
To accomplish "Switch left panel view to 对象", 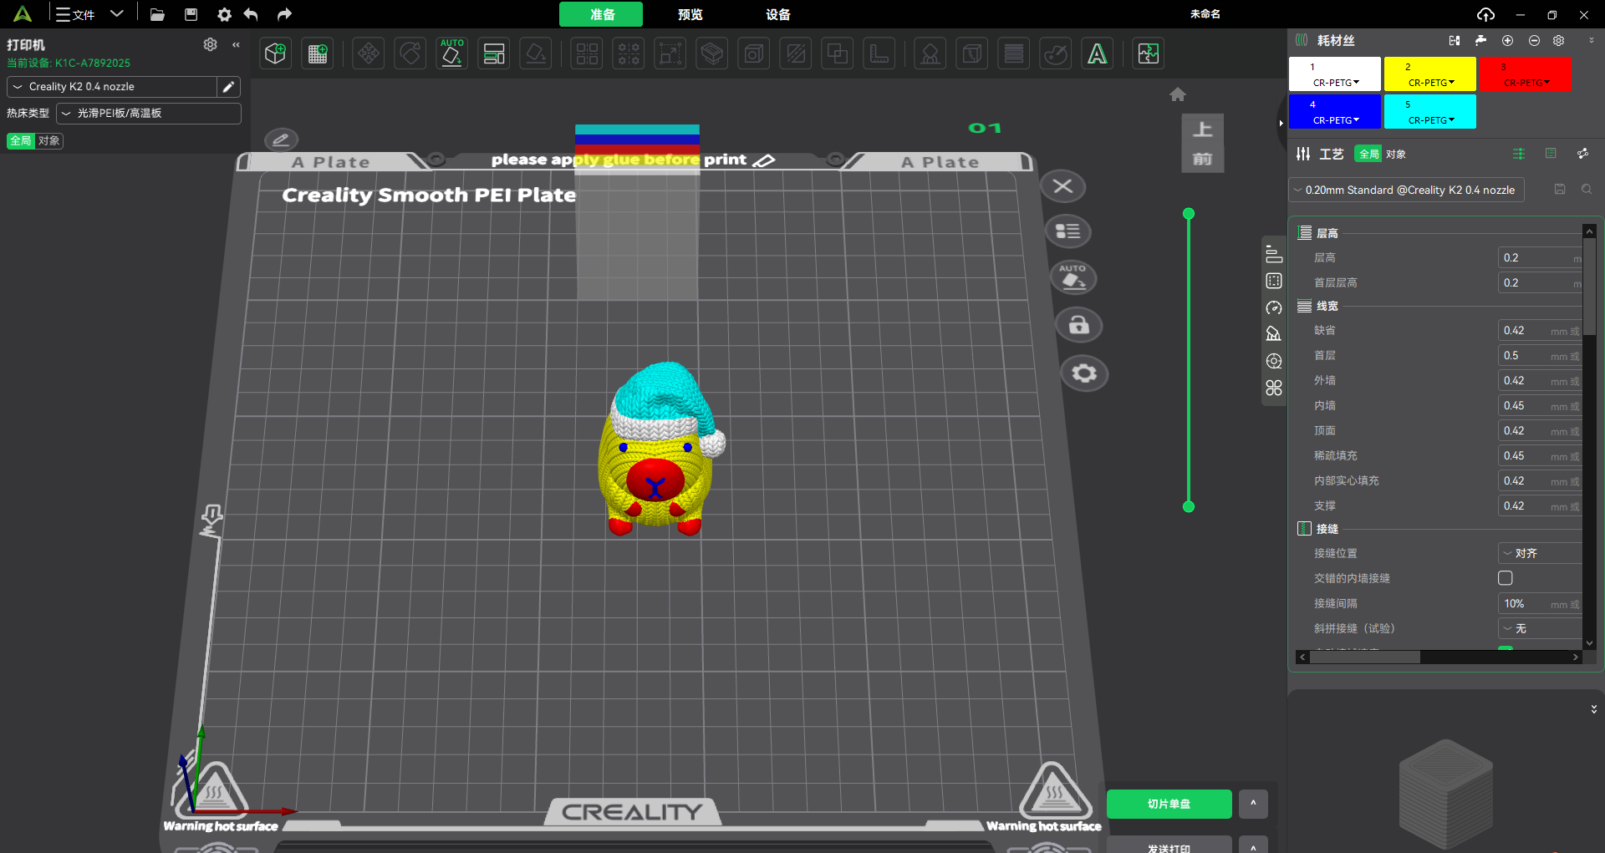I will pos(49,140).
